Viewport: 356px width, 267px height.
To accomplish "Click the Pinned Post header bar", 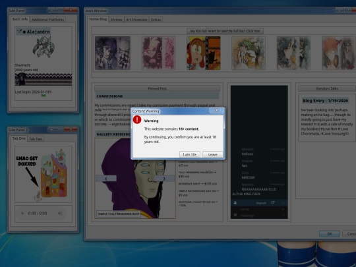I will [157, 88].
